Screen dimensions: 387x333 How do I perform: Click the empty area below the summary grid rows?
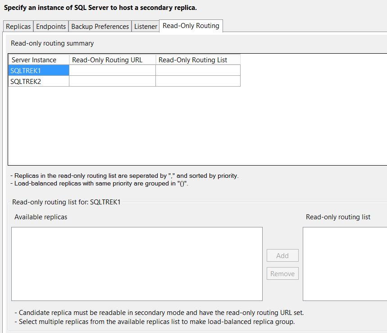pyautogui.click(x=180, y=126)
